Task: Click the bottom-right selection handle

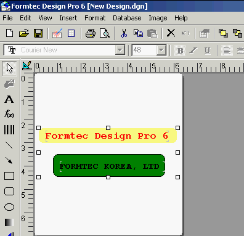Action: point(178,177)
